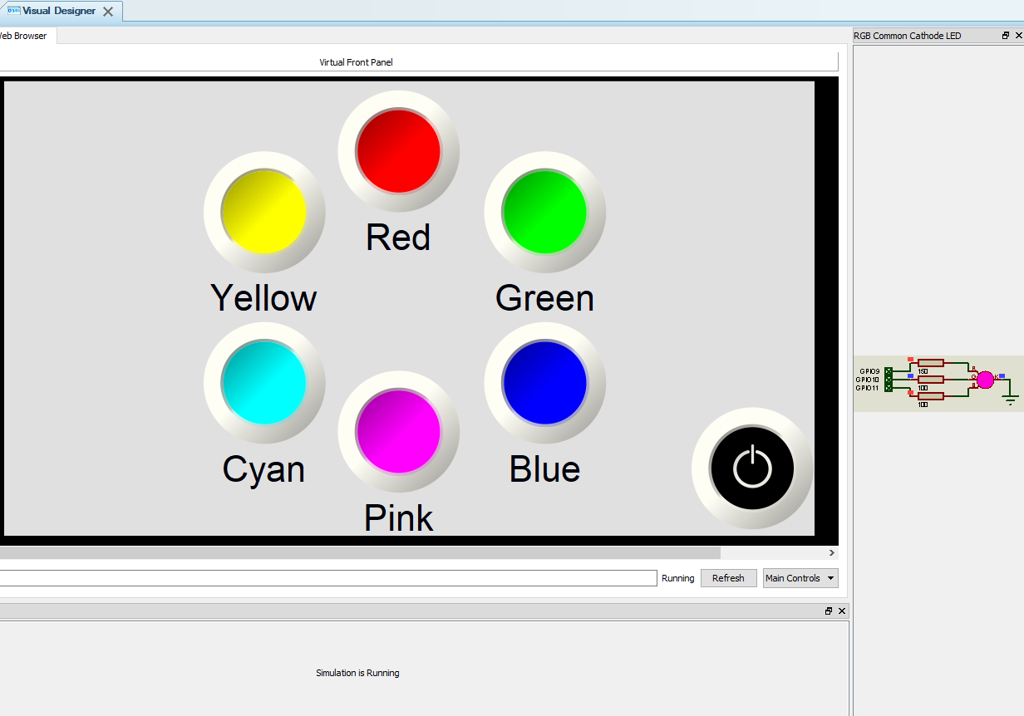Click the magenta RGB LED in schematic

985,380
